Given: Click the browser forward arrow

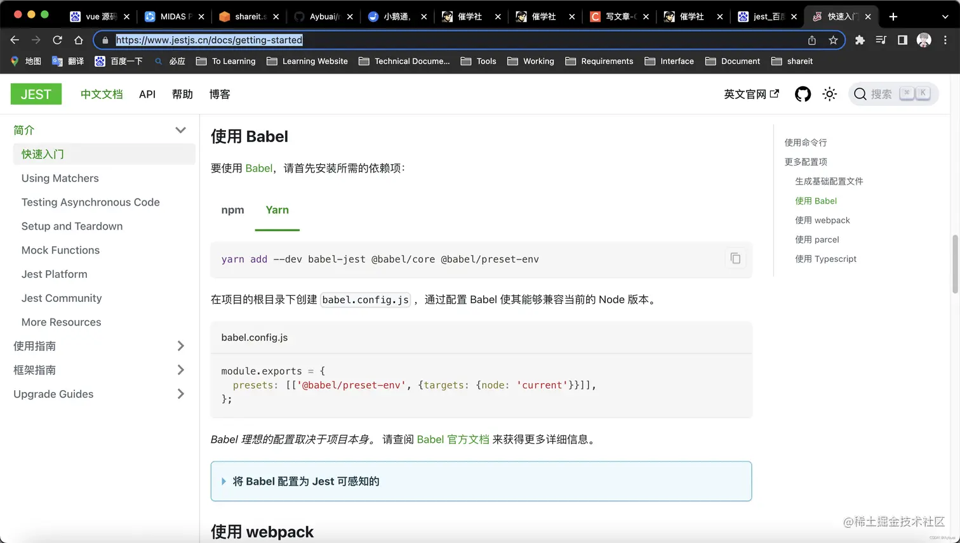Looking at the screenshot, I should [x=36, y=40].
